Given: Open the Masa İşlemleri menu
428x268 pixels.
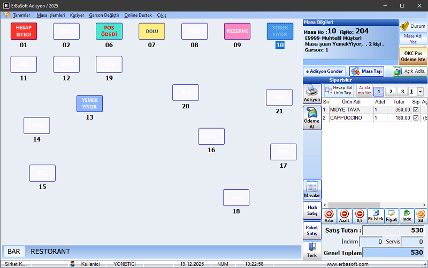Looking at the screenshot, I should pos(50,15).
